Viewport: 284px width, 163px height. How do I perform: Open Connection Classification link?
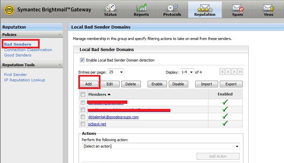[x=28, y=50]
